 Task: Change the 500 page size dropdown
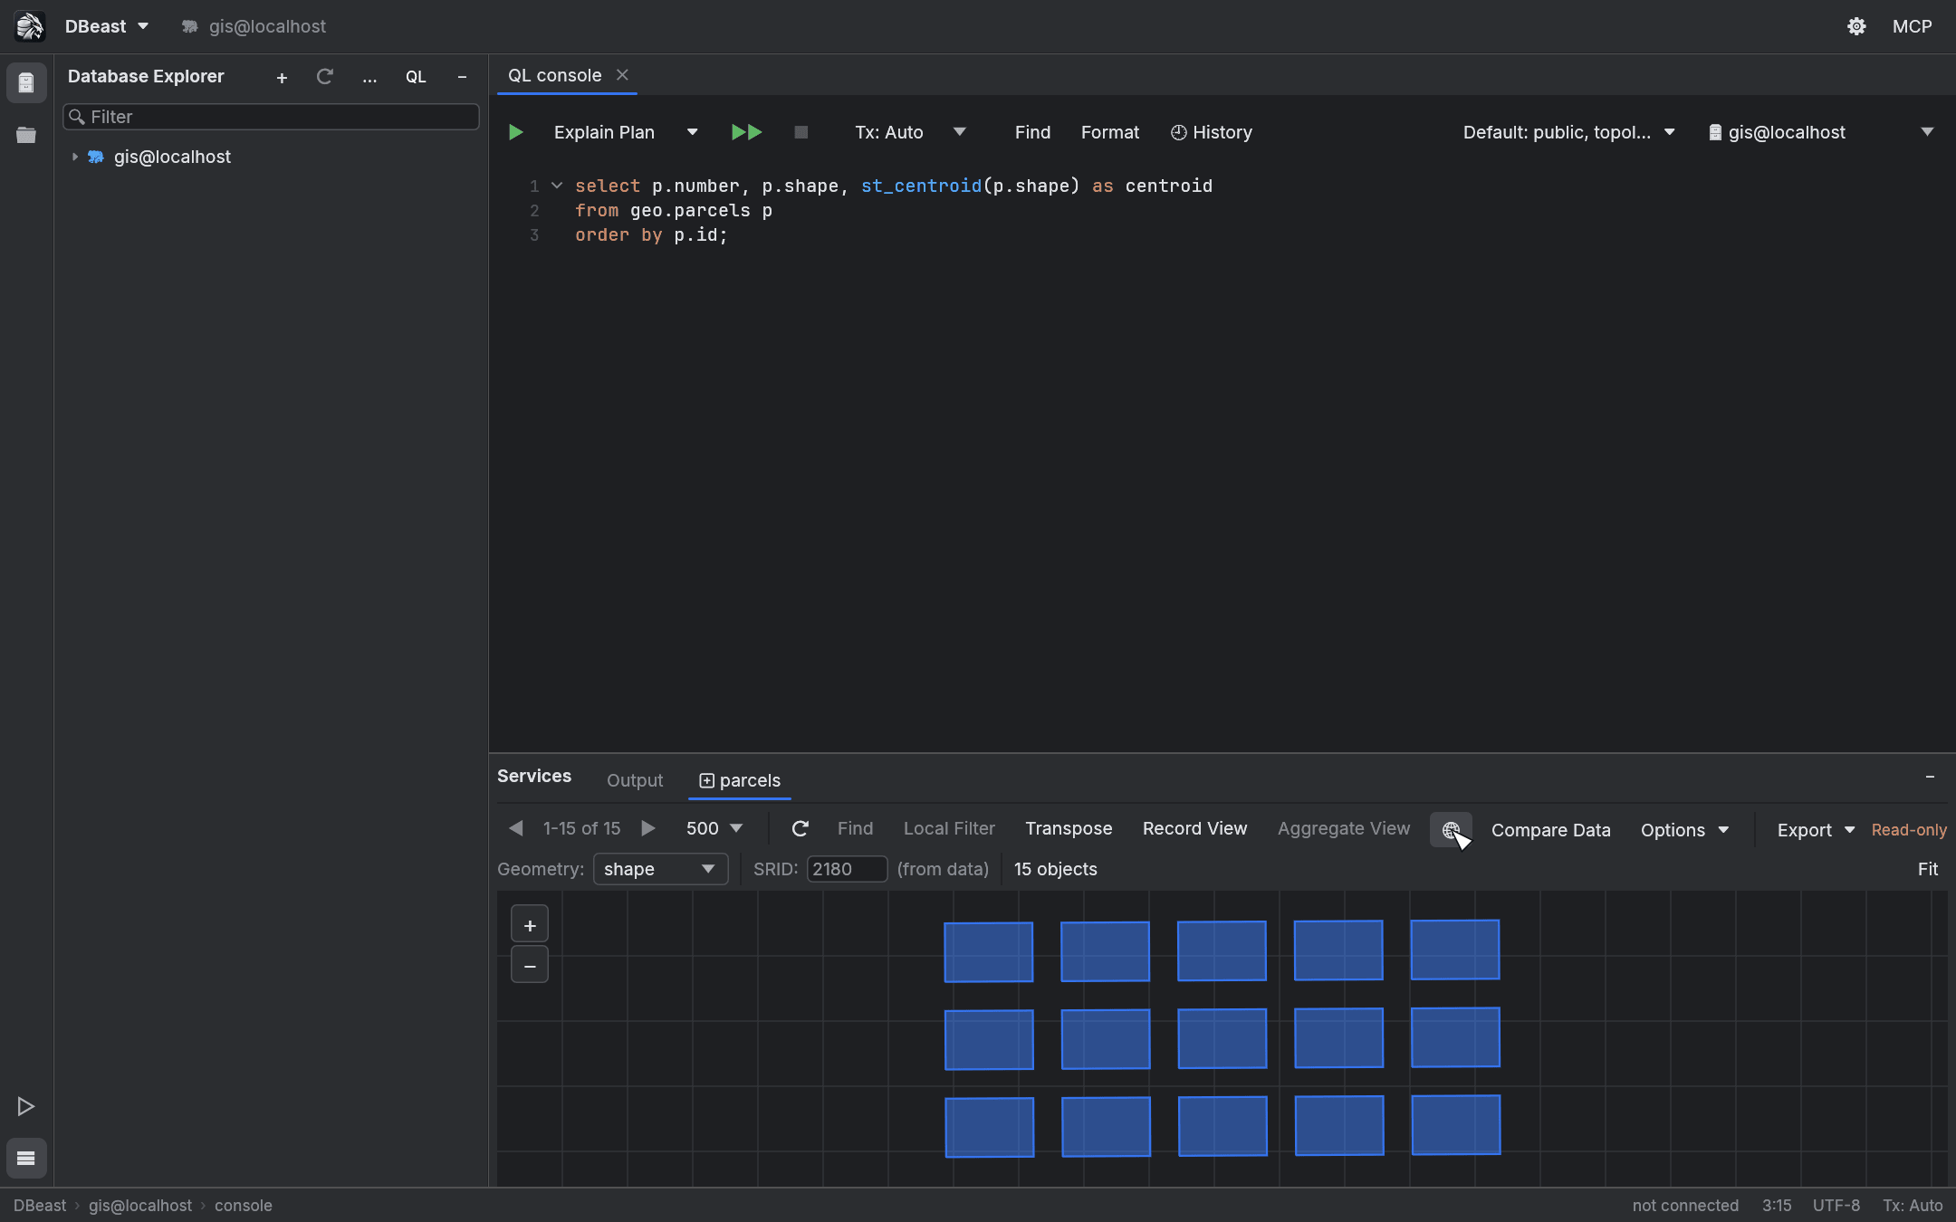pyautogui.click(x=714, y=828)
